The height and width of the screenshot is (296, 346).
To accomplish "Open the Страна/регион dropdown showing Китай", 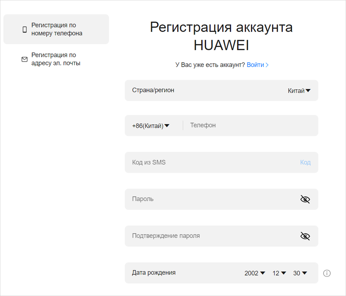I will [x=299, y=91].
